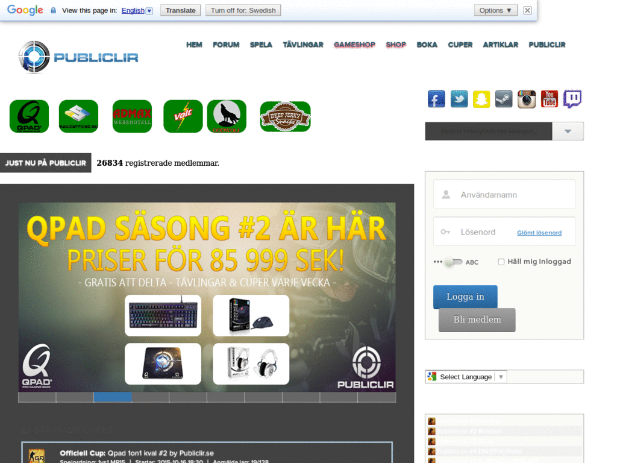617x463 pixels.
Task: Click the Logga in button
Action: point(465,297)
